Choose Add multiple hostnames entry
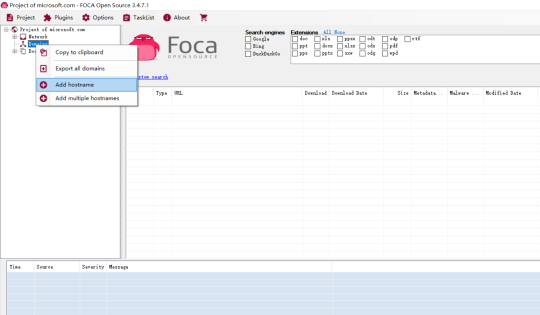The image size is (540, 315). 87,98
